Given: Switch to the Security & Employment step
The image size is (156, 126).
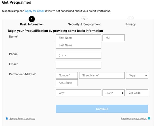Looking at the screenshot, I should point(84,24).
